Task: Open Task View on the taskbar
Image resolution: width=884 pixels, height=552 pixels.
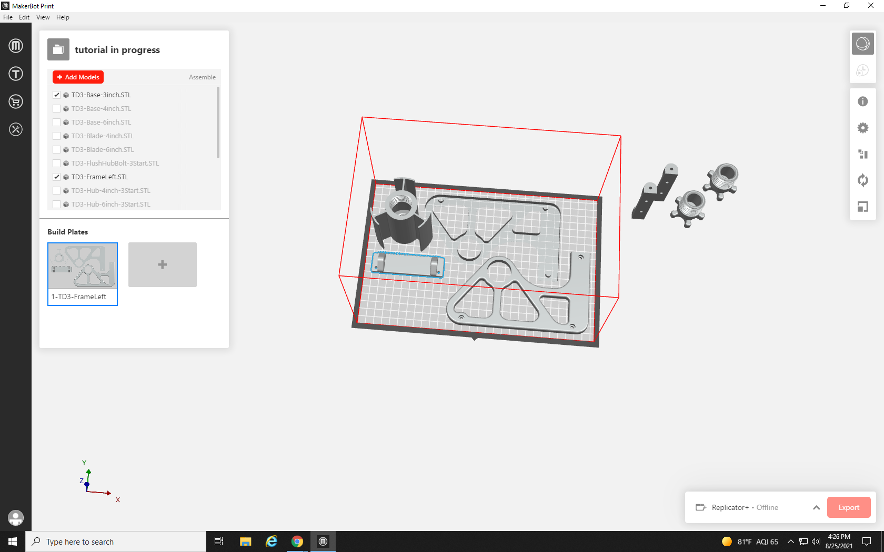Action: [219, 541]
